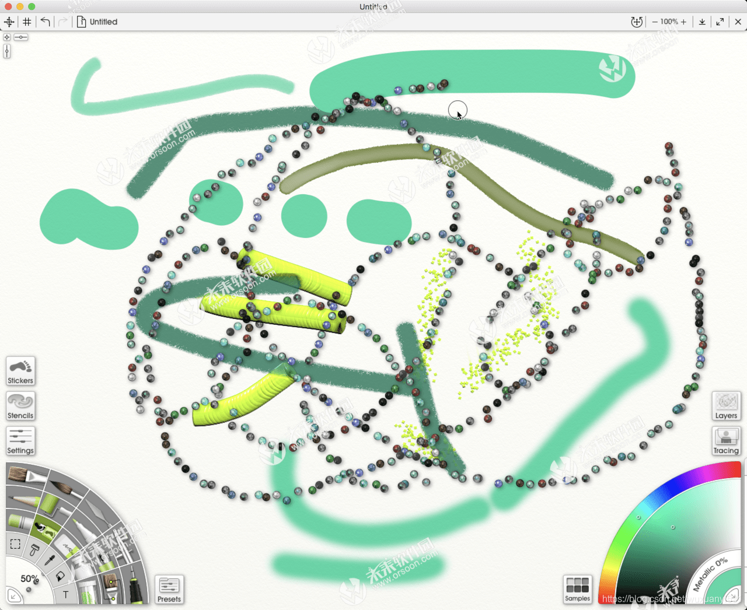
Task: Expand the Tracing panel
Action: [x=726, y=441]
